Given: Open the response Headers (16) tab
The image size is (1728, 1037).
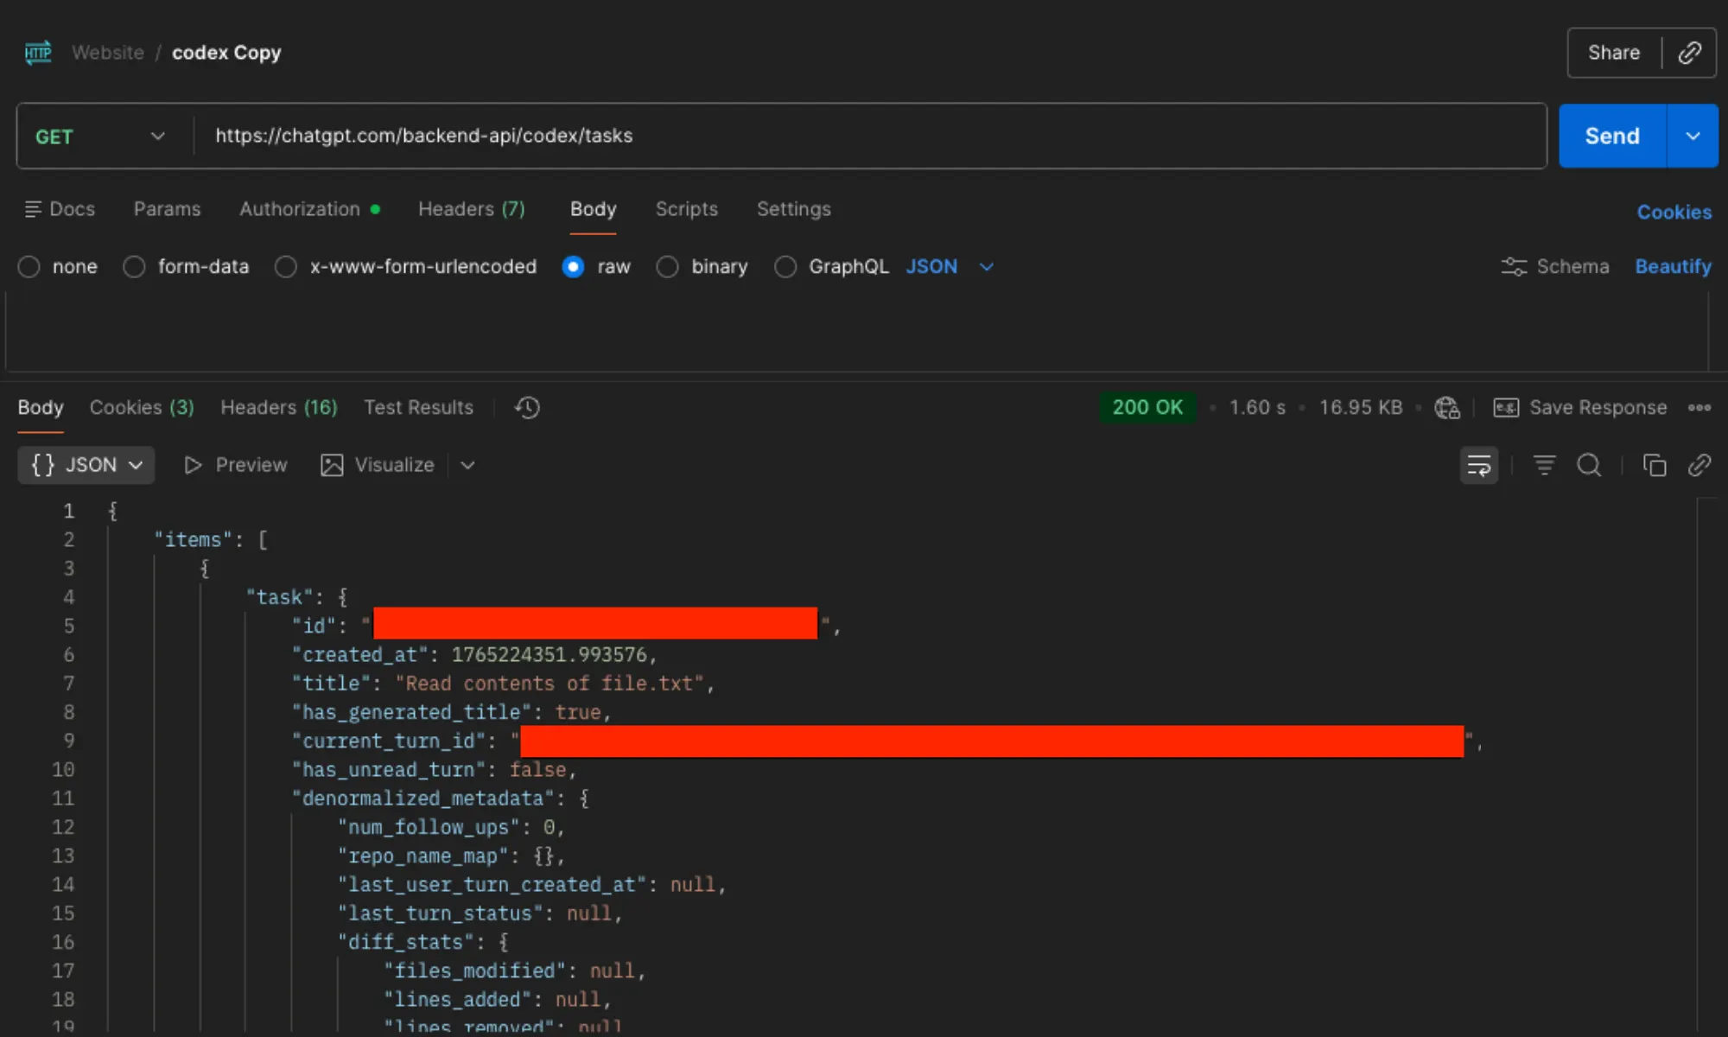Looking at the screenshot, I should pyautogui.click(x=278, y=407).
